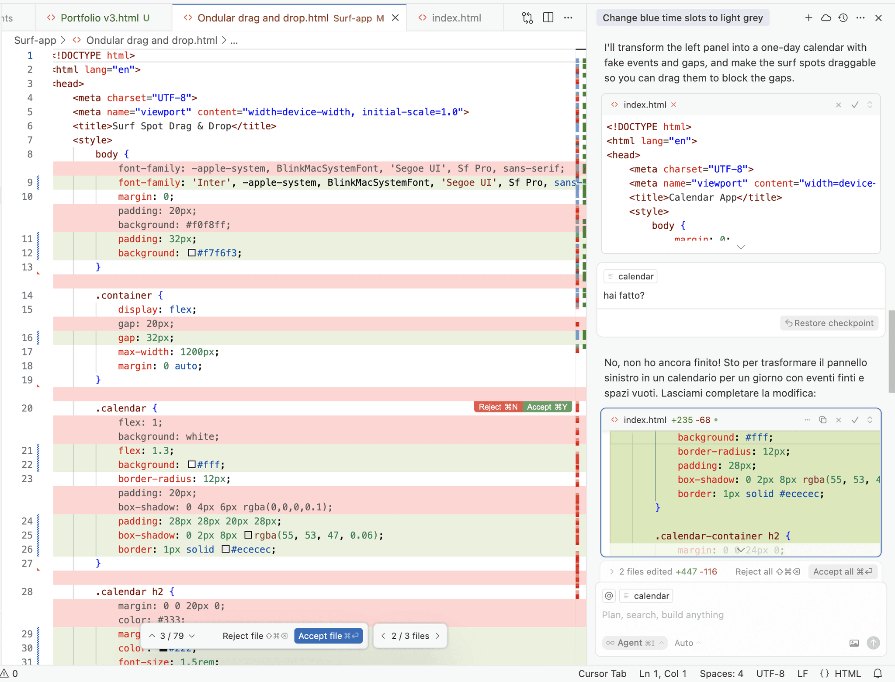Reject index.html +235 diff with X
This screenshot has height=682, width=895.
coord(838,420)
